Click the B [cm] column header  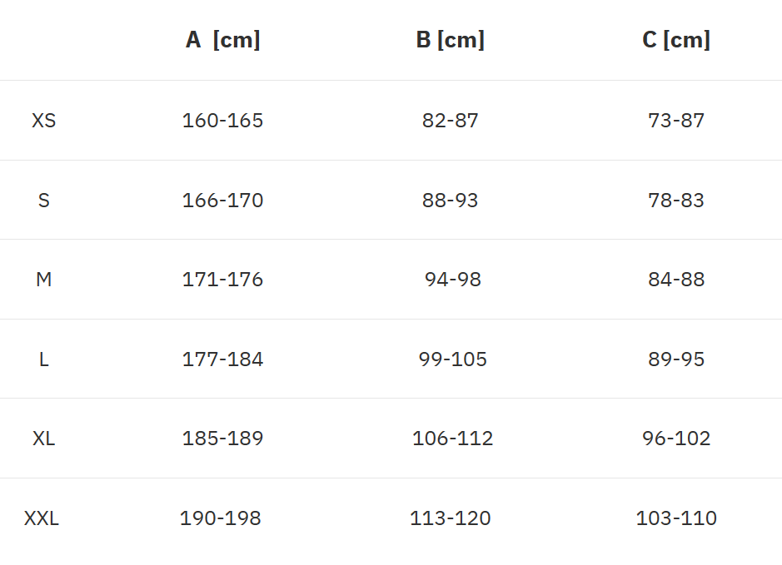click(x=450, y=40)
